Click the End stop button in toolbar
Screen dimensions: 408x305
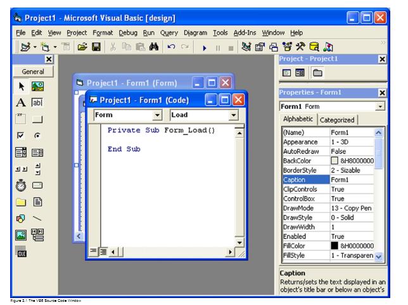(231, 48)
